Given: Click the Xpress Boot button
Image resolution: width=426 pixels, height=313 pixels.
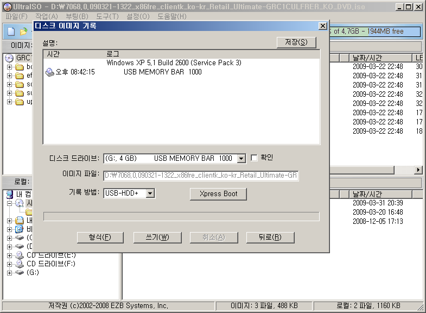Looking at the screenshot, I should (219, 194).
